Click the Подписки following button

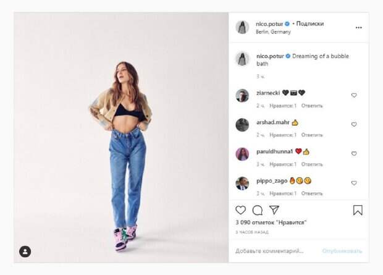[x=310, y=23]
